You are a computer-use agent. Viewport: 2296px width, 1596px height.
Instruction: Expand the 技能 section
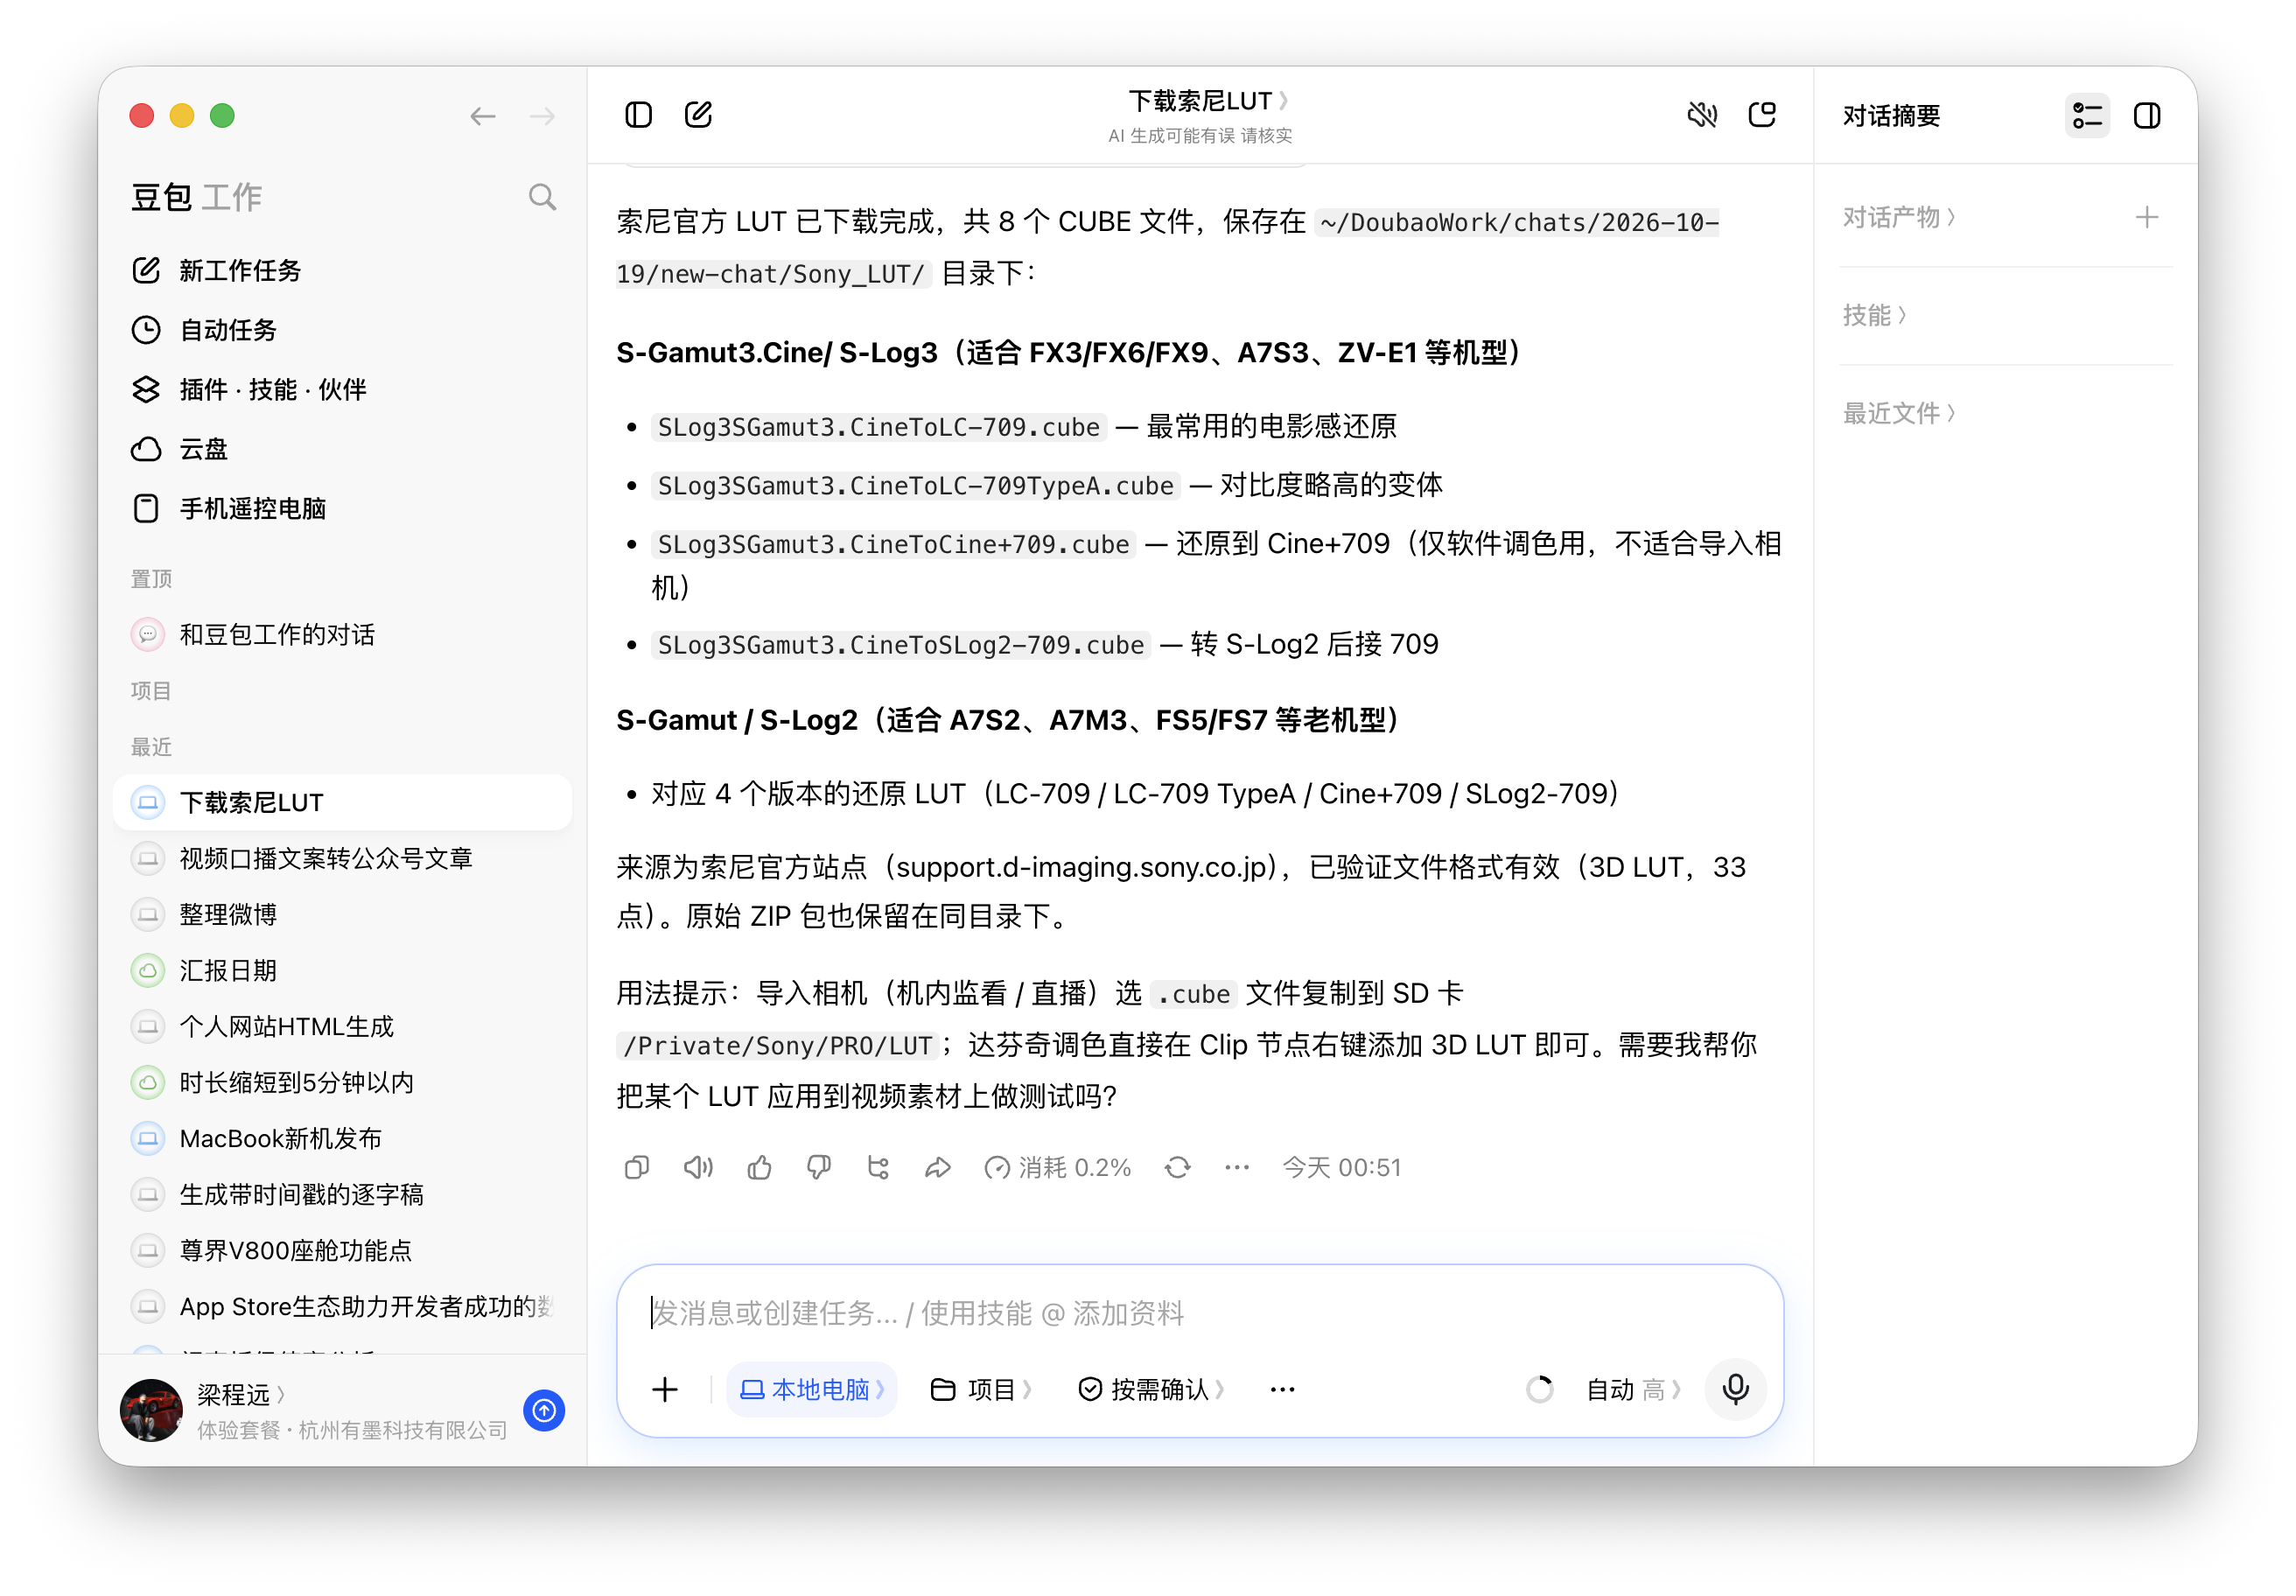(x=1875, y=315)
